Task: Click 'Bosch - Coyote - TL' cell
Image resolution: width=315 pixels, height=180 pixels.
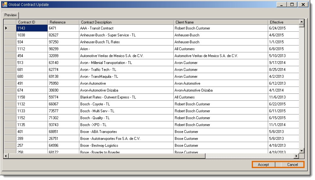Action: [127, 104]
